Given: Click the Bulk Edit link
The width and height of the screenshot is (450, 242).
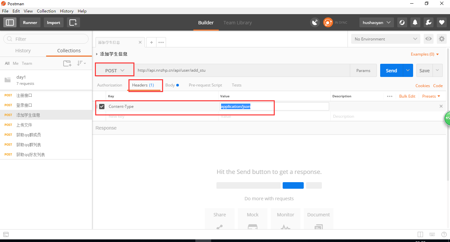Looking at the screenshot, I should click(x=407, y=96).
